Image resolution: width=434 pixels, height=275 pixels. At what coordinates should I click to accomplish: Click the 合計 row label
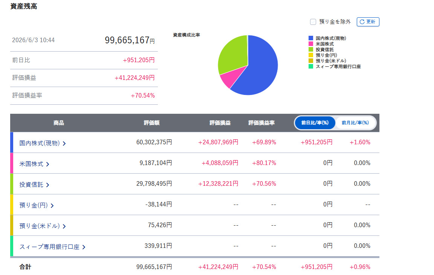(x=25, y=267)
